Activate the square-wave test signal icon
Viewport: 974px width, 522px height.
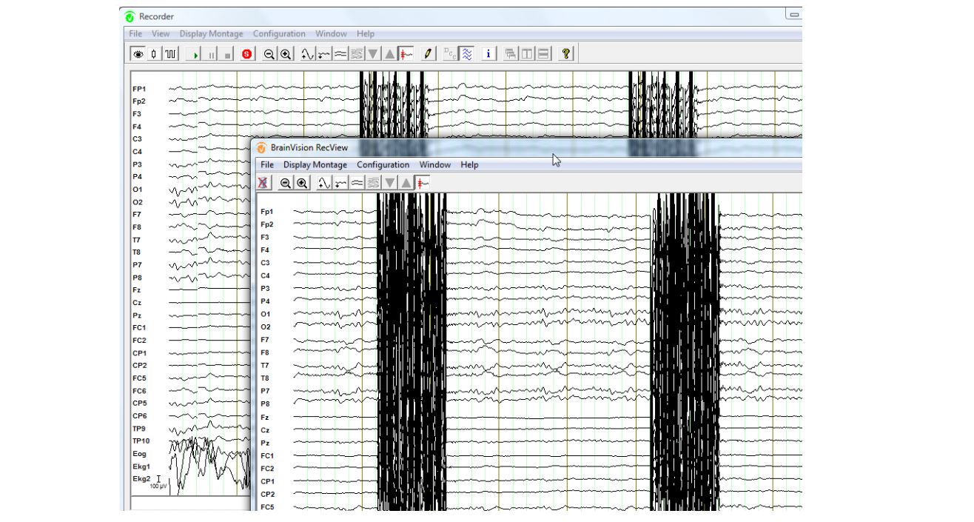170,54
